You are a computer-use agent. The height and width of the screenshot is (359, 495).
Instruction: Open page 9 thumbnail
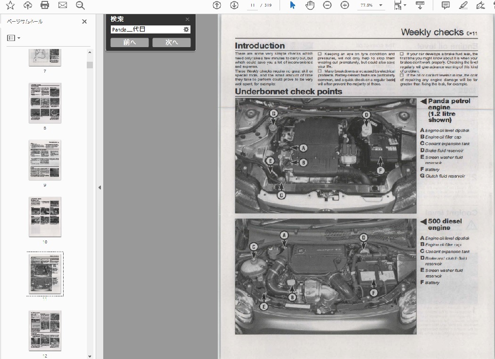(x=45, y=160)
